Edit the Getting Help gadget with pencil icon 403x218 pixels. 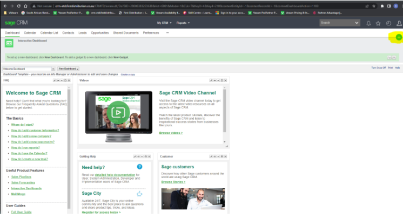pos(135,156)
